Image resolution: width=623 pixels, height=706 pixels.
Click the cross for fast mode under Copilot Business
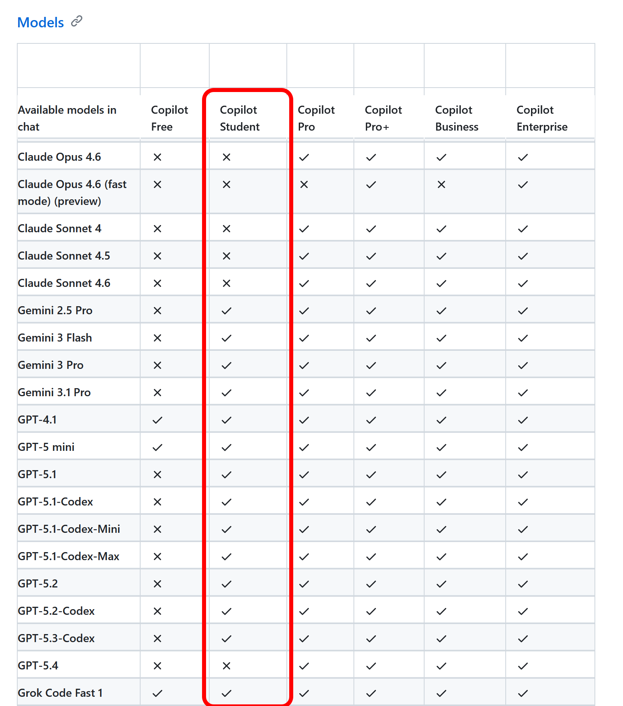[441, 184]
